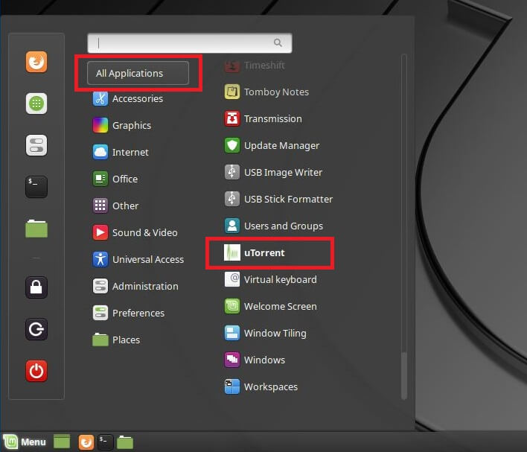The image size is (527, 452).
Task: Click the USB Image Writer icon
Action: coord(232,172)
